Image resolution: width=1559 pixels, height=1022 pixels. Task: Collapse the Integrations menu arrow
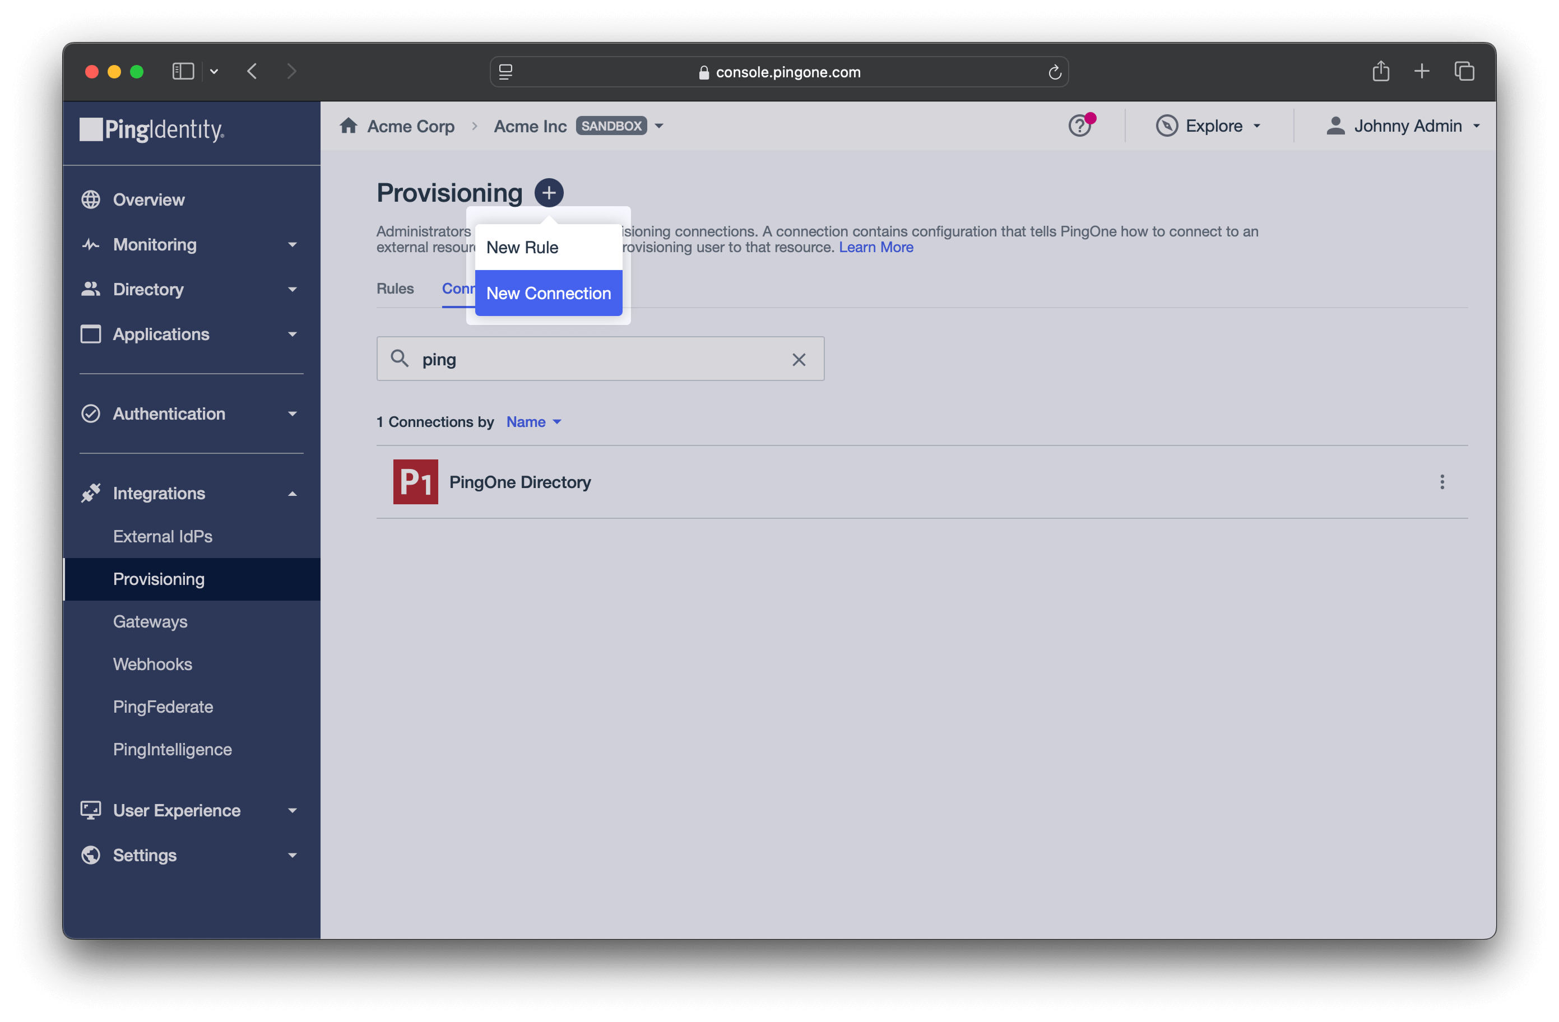292,493
